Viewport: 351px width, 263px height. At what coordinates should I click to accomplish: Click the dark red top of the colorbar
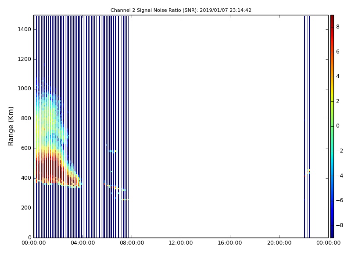(332, 19)
